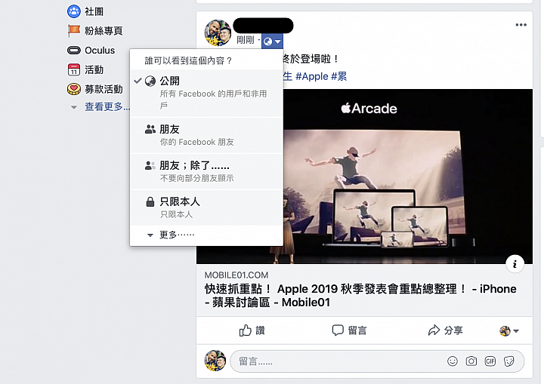Click the 粉絲專頁 flag icon
The height and width of the screenshot is (384, 544).
(x=73, y=31)
